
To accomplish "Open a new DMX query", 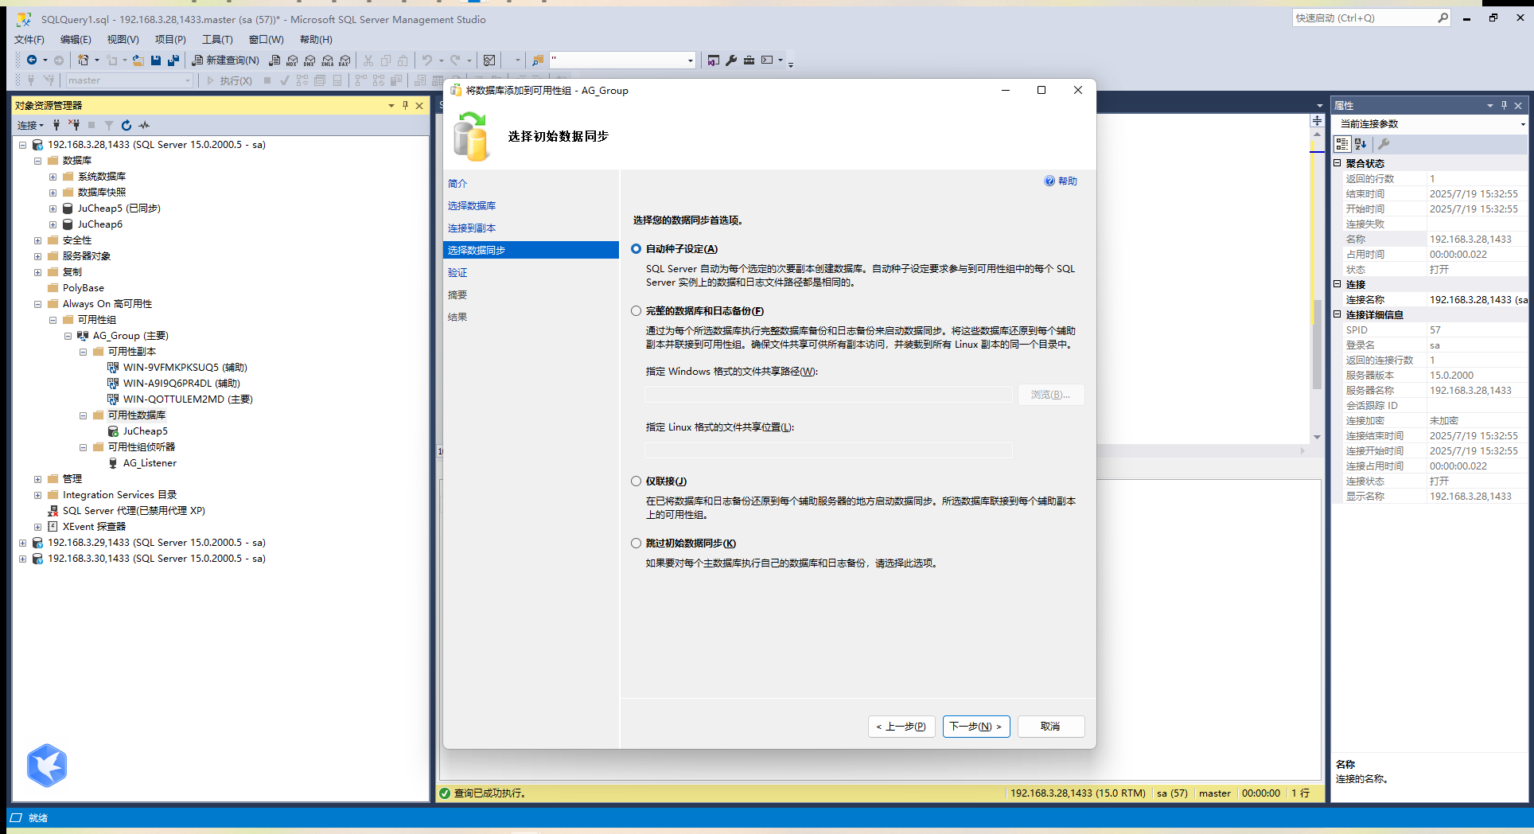I will click(x=310, y=60).
